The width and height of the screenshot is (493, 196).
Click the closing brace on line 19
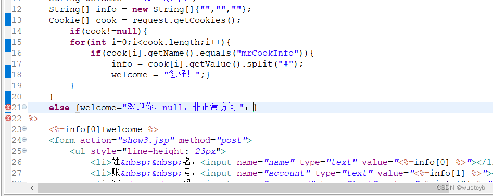pos(72,86)
